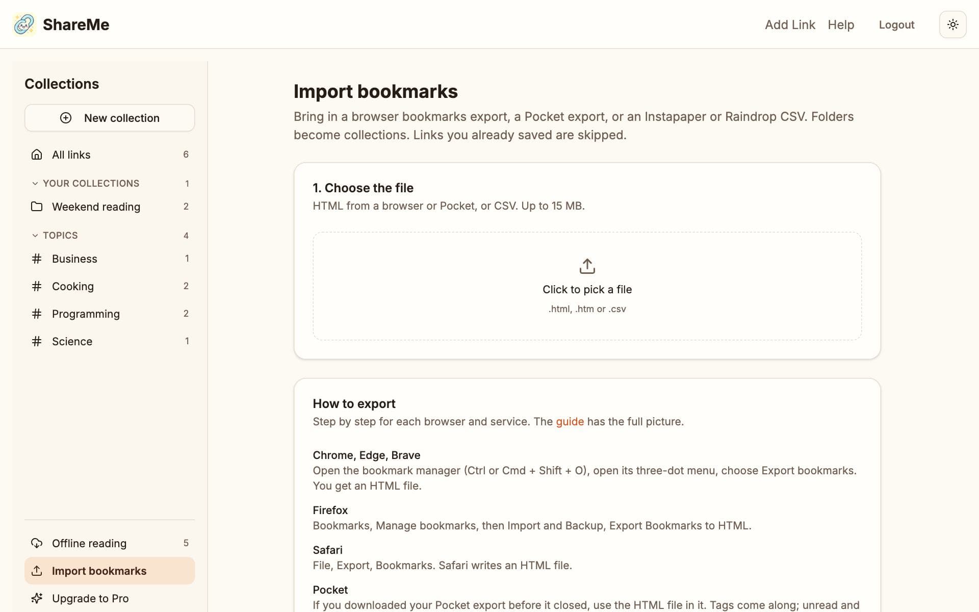Viewport: 979px width, 612px height.
Task: Open the Weekend reading collection
Action: coord(110,207)
